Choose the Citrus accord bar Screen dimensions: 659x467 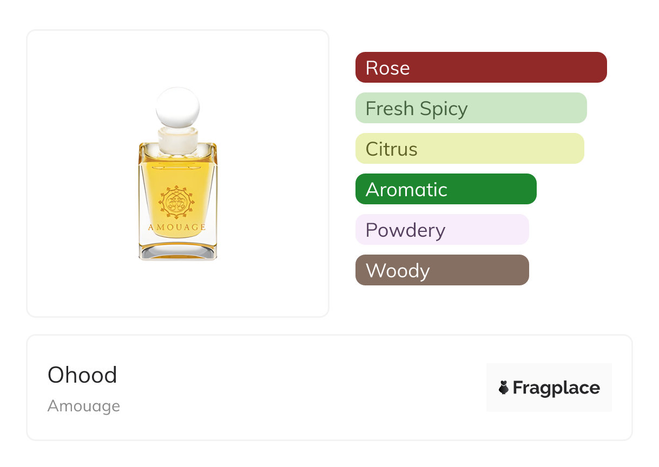click(469, 149)
